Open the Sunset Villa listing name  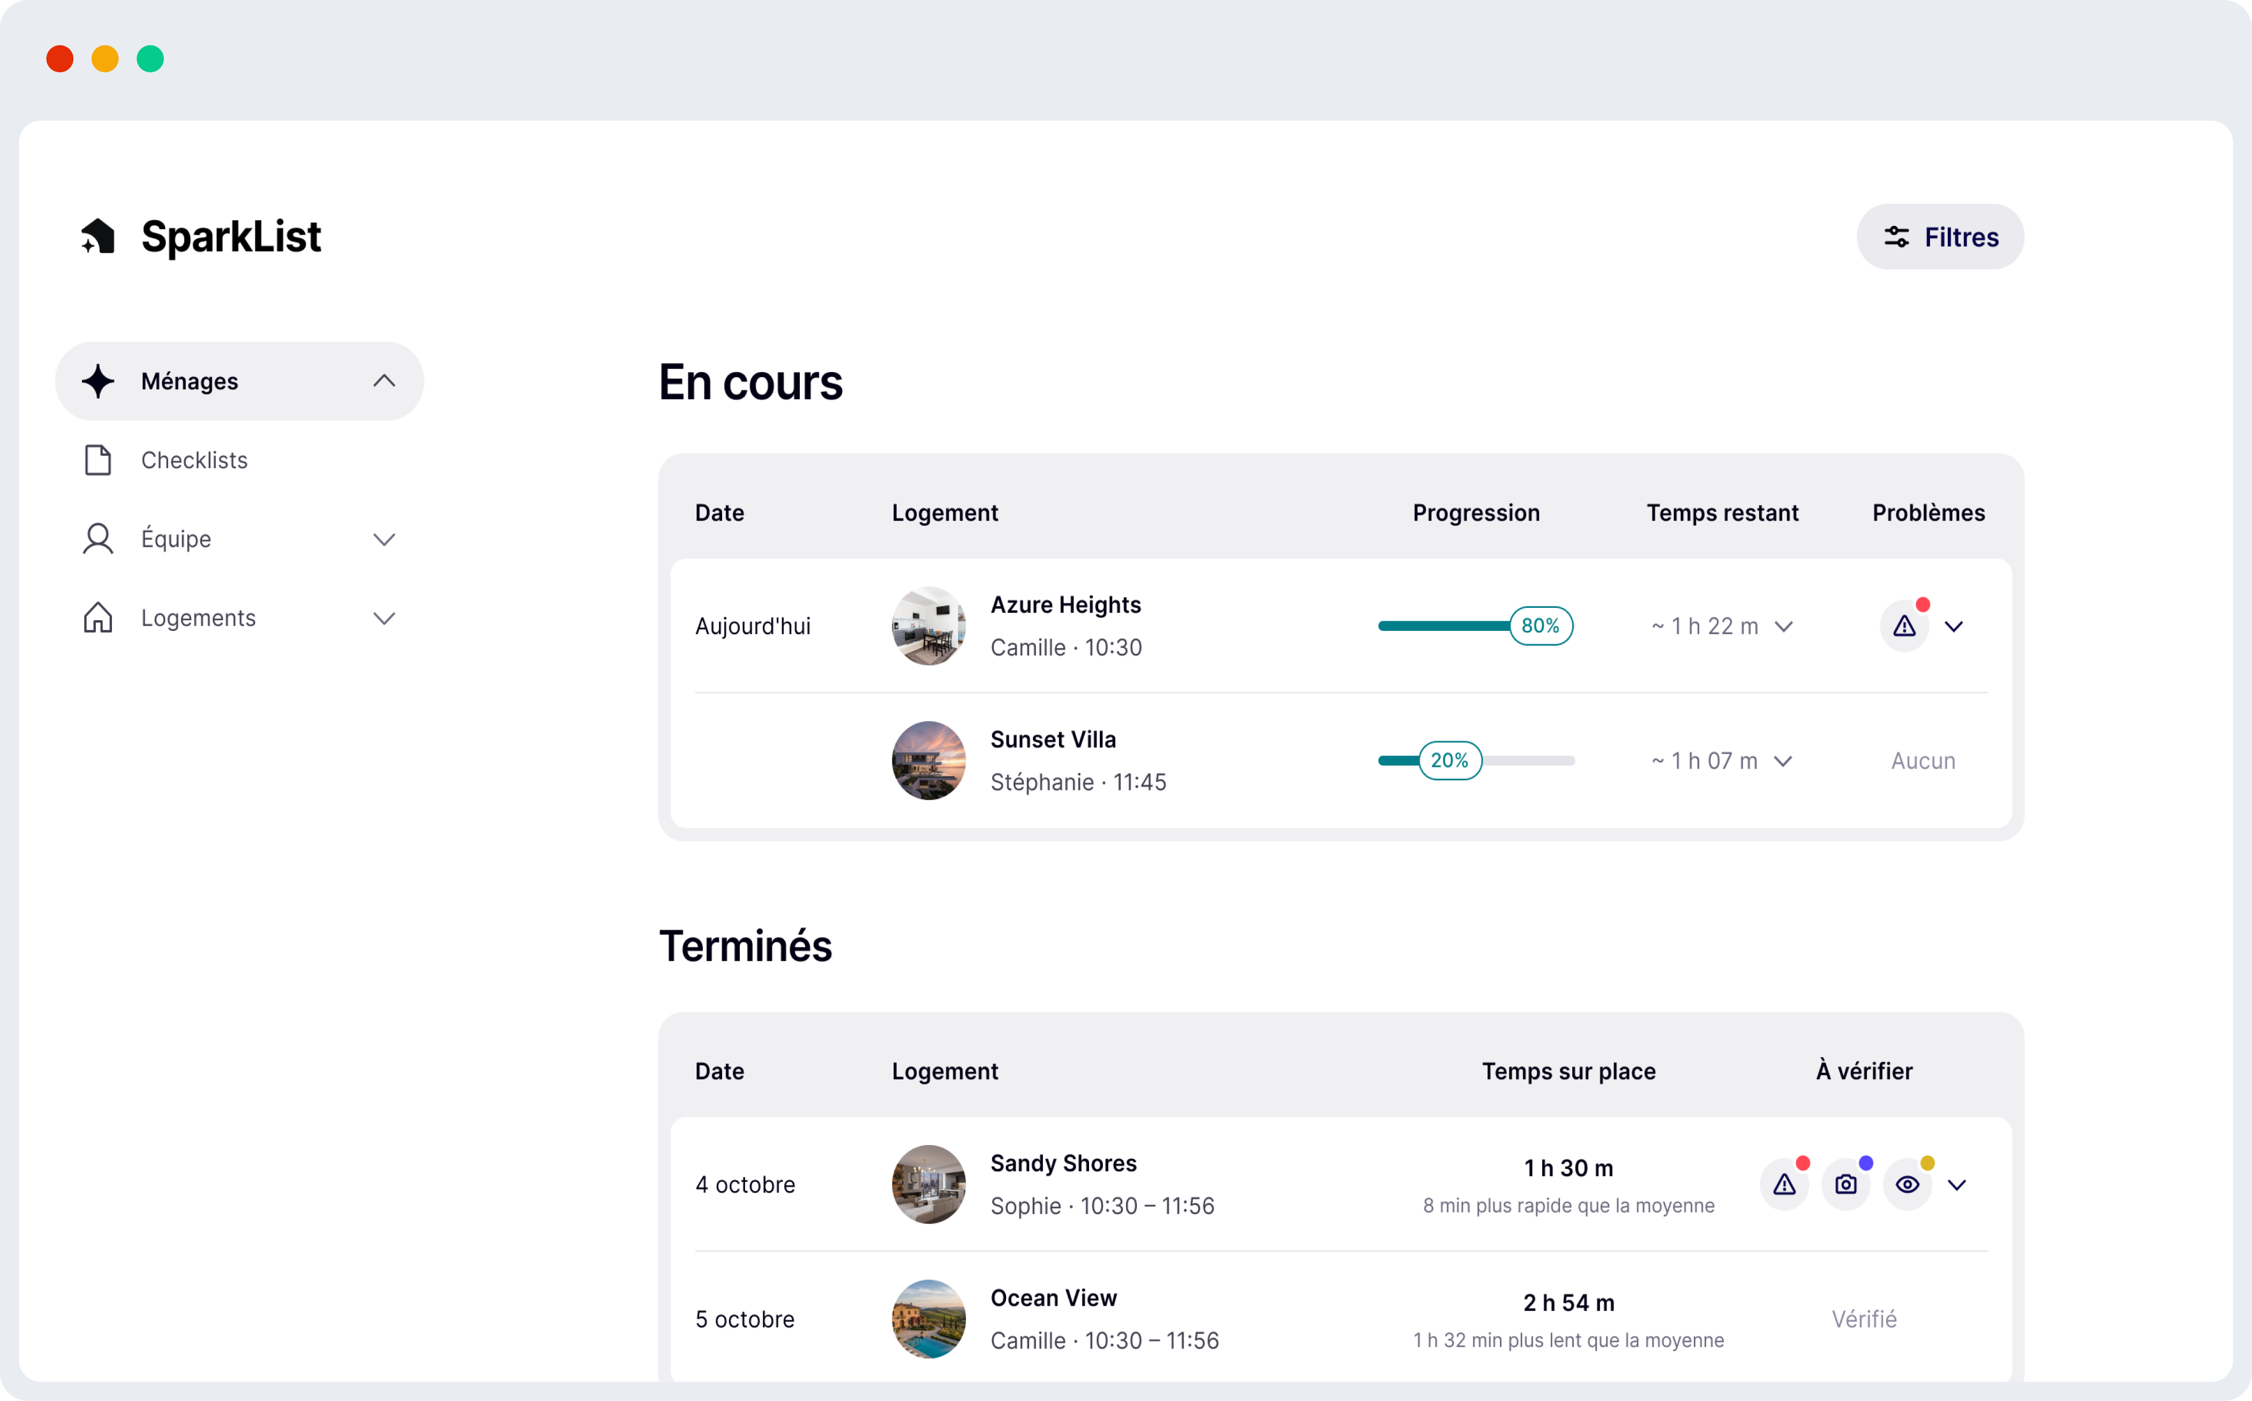(x=1054, y=740)
